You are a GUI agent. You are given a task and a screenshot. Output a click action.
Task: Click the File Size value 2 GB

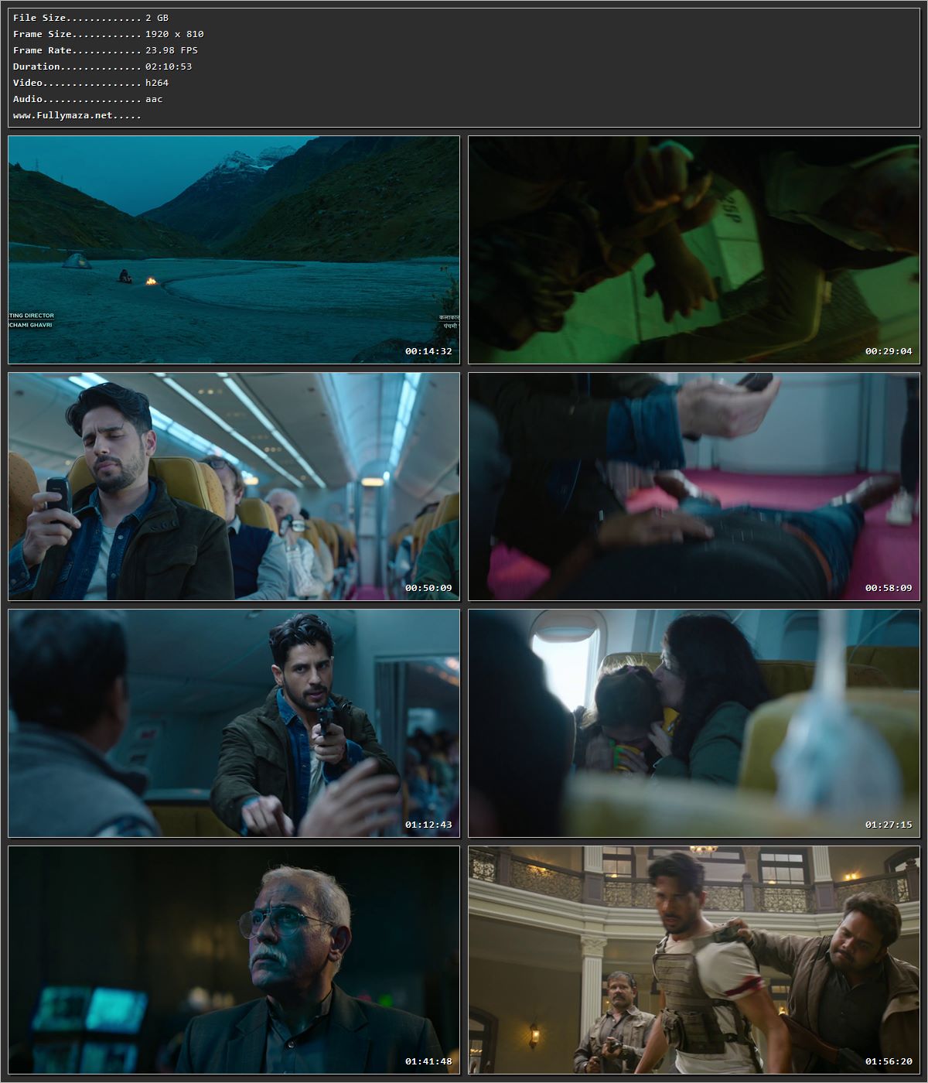click(157, 18)
